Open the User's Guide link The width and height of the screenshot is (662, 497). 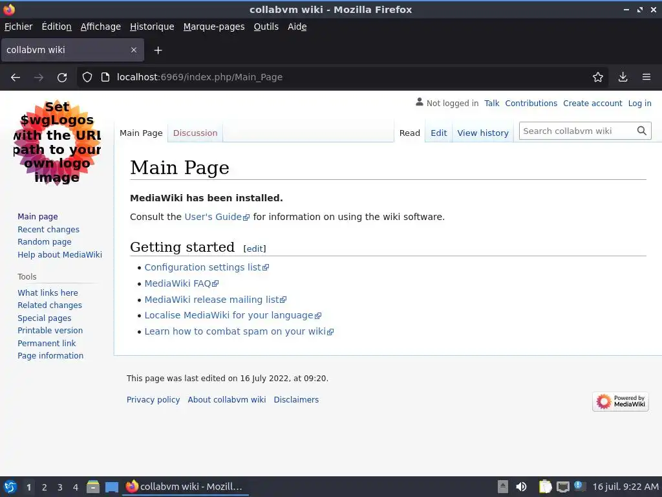tap(217, 217)
